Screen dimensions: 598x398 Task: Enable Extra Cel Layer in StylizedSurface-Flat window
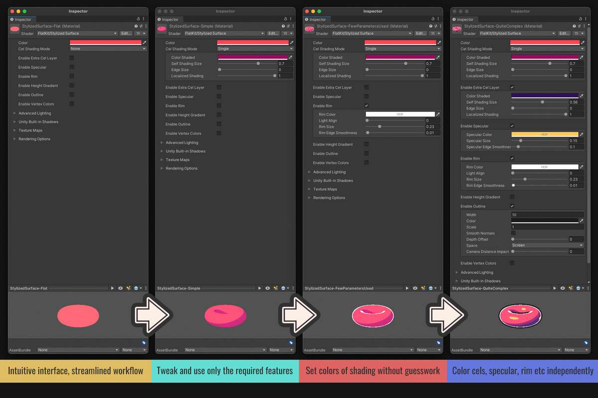pos(72,58)
